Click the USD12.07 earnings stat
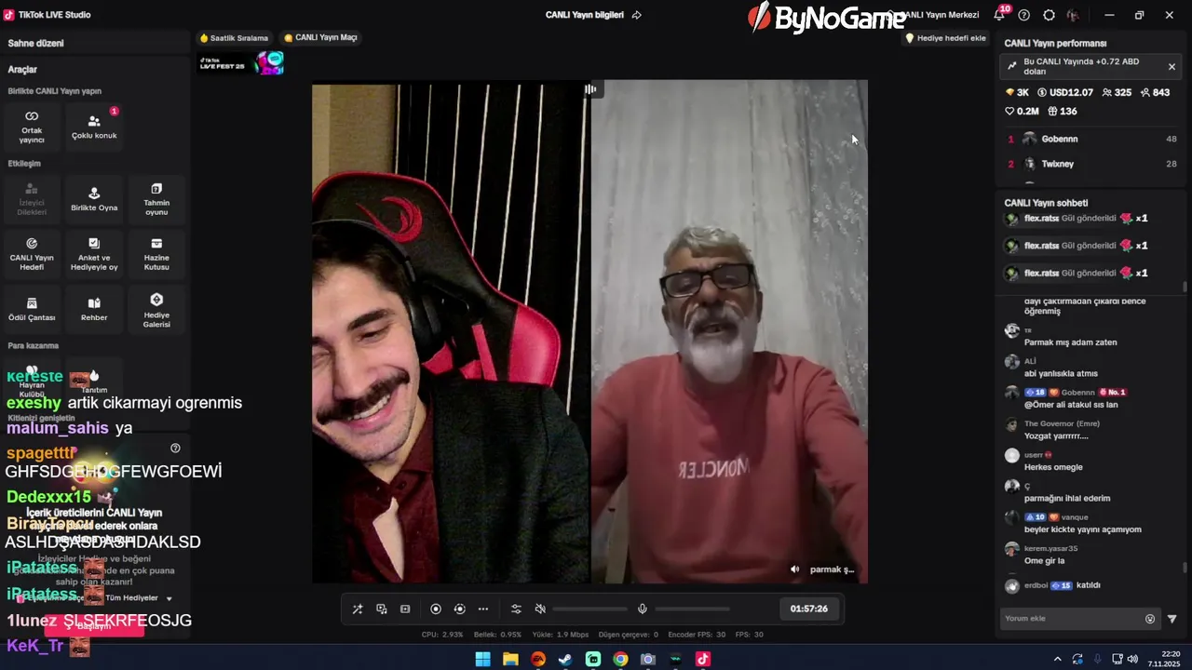This screenshot has height=670, width=1192. point(1066,92)
